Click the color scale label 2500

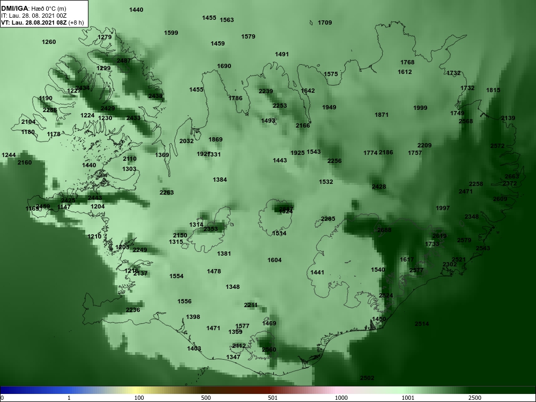point(474,398)
